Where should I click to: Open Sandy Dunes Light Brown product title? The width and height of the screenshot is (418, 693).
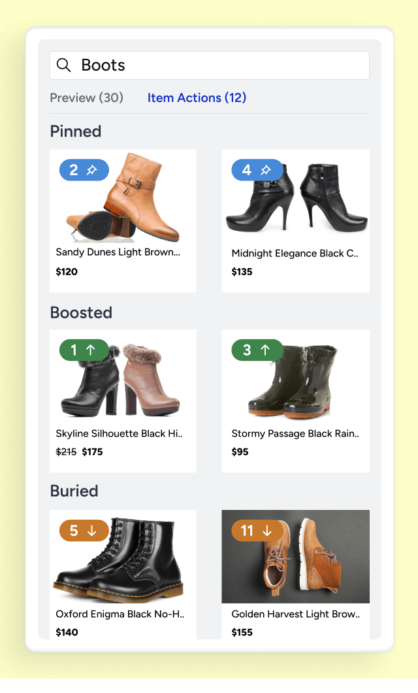point(118,252)
